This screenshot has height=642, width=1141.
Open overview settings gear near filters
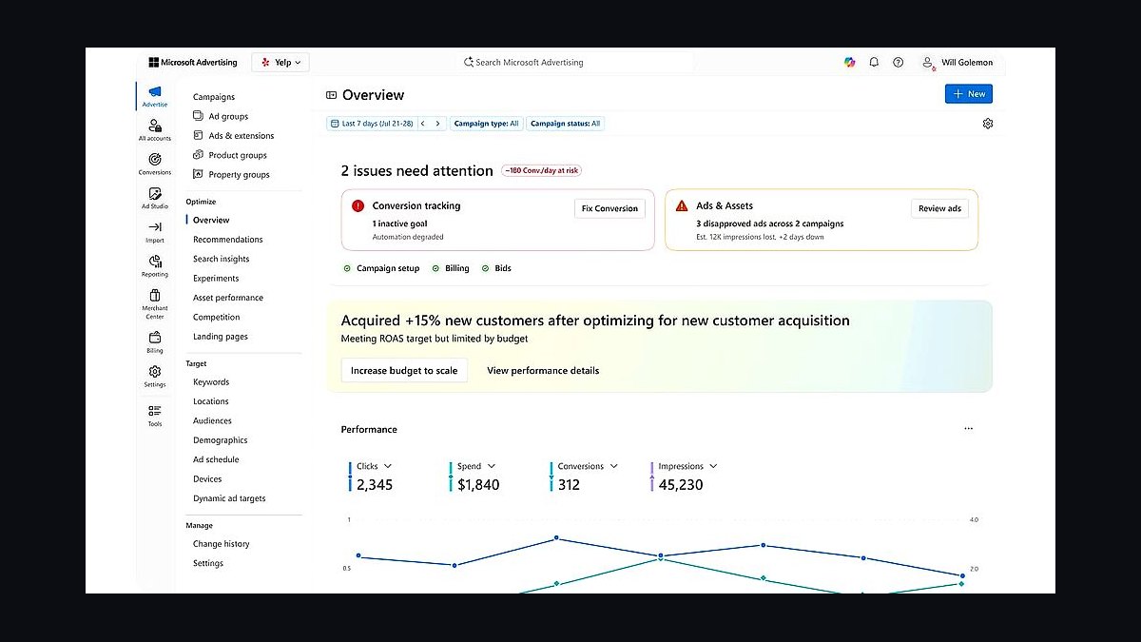pos(988,124)
